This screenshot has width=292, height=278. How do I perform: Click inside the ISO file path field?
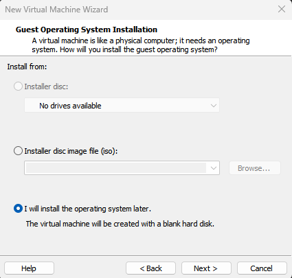pos(116,168)
